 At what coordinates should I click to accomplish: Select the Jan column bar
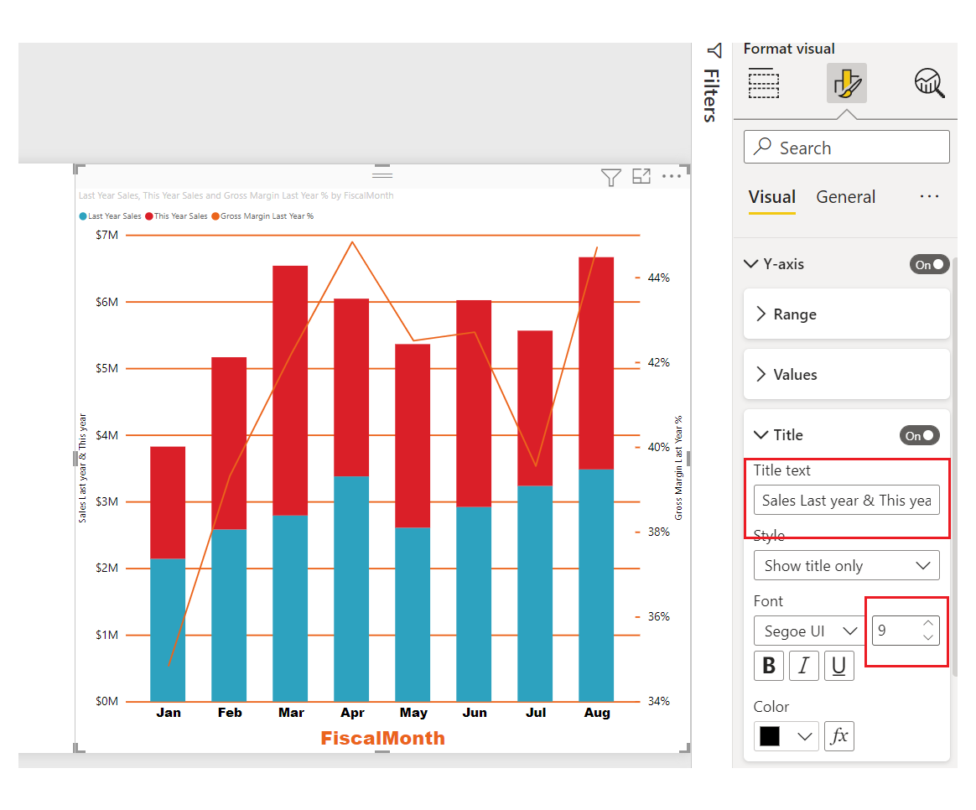coord(168,574)
